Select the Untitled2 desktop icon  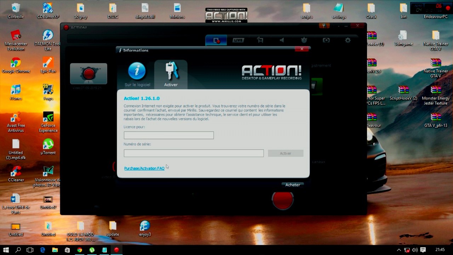[x=48, y=202]
